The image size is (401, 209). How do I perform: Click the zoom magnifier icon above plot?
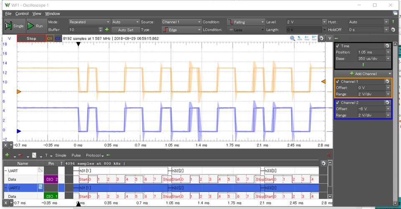coord(293,38)
